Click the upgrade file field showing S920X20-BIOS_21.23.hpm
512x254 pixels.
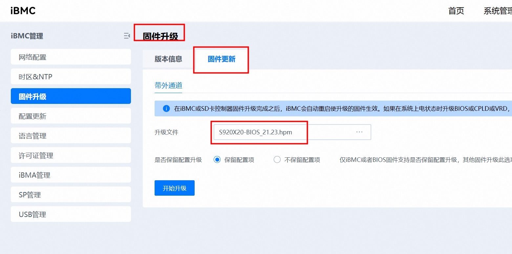tap(282, 132)
